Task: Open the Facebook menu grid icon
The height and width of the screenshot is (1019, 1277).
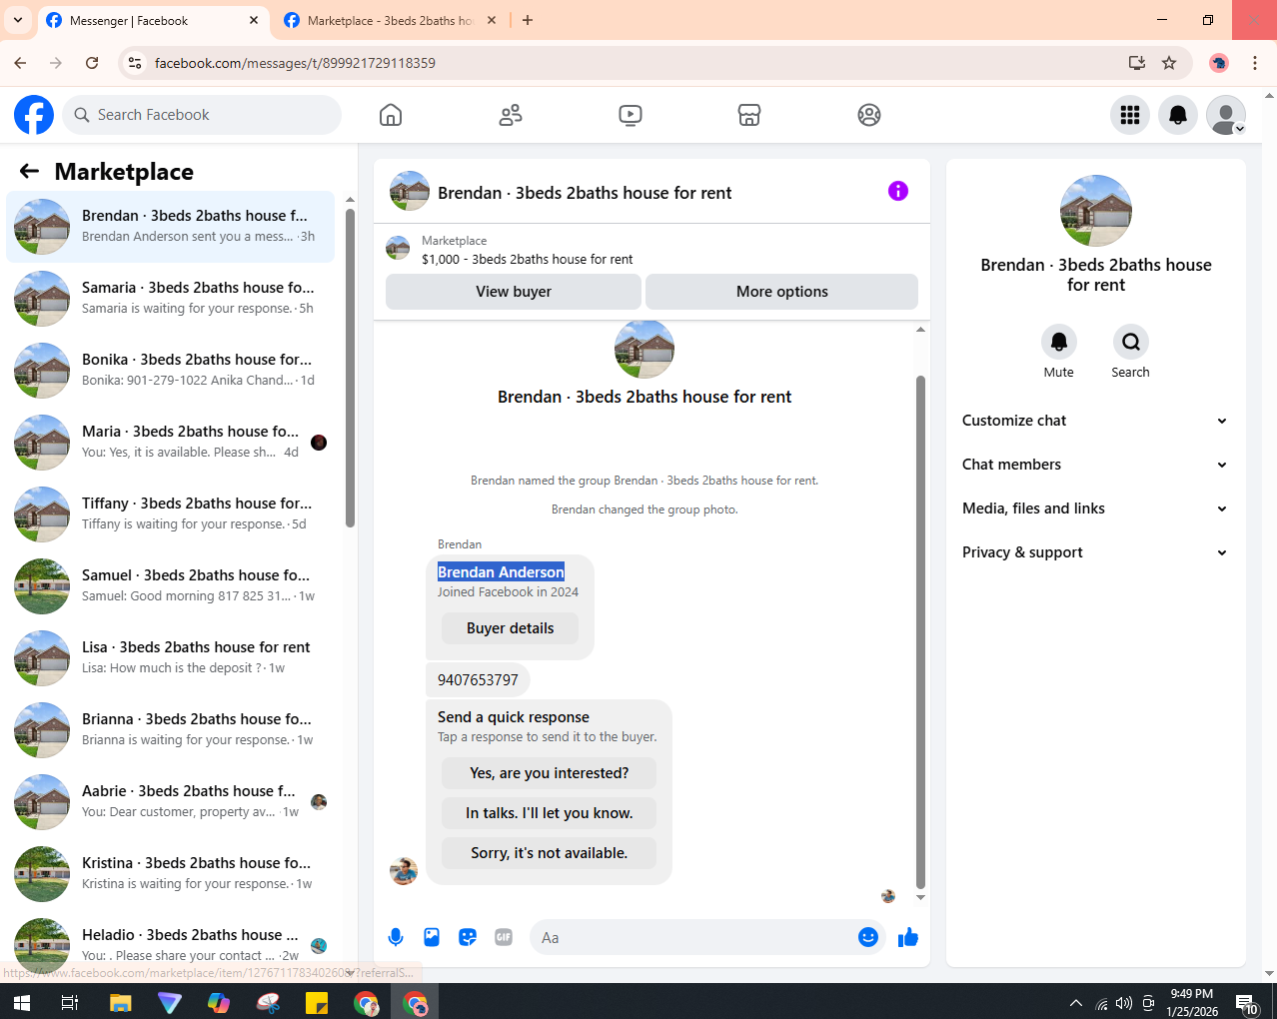Action: 1130,115
